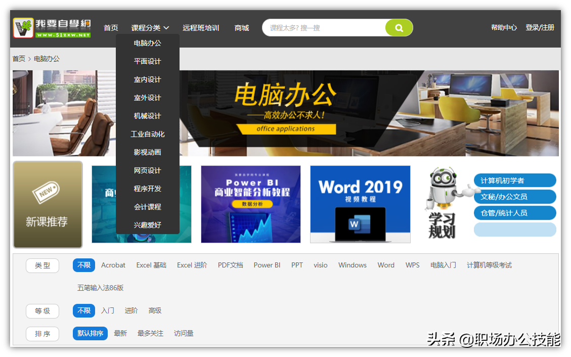Select 平面设计 from the category dropdown
The image size is (571, 357).
147,61
